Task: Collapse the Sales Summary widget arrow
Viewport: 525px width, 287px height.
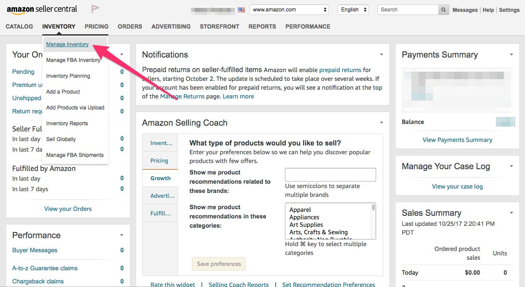Action: [x=511, y=212]
